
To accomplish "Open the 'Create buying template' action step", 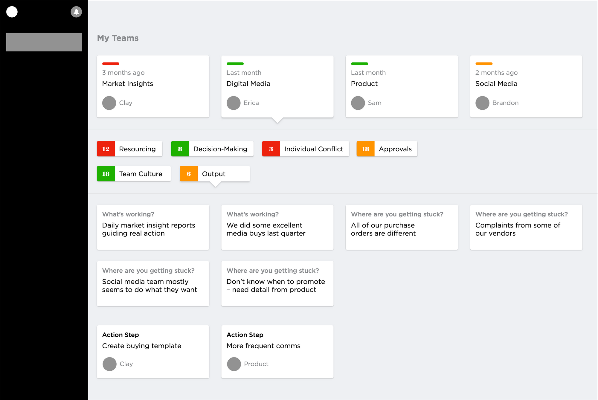I will (x=153, y=352).
